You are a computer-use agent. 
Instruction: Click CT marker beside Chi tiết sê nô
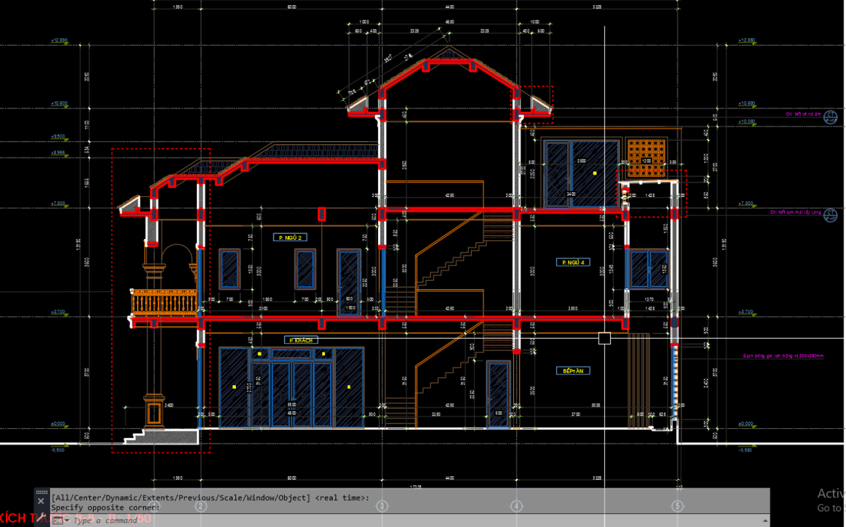(x=832, y=118)
